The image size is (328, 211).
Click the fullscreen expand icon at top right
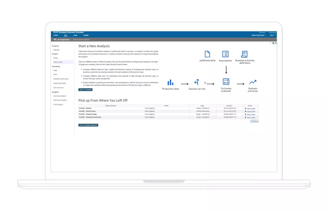point(275,43)
